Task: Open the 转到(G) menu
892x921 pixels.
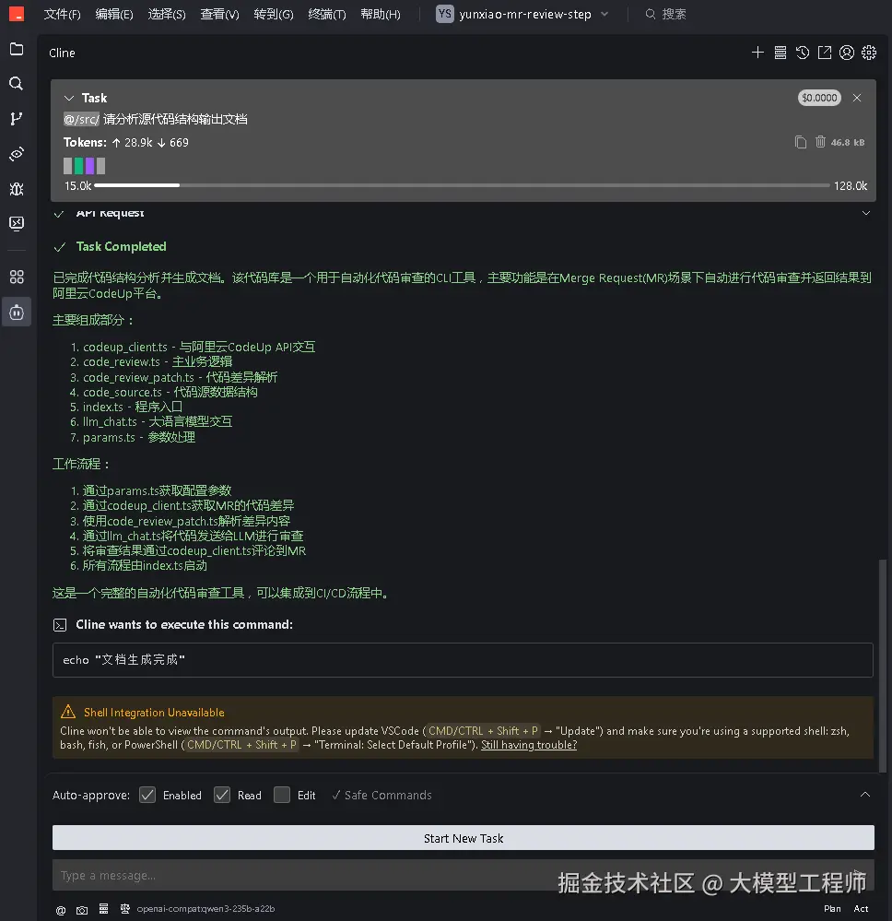Action: (x=274, y=14)
